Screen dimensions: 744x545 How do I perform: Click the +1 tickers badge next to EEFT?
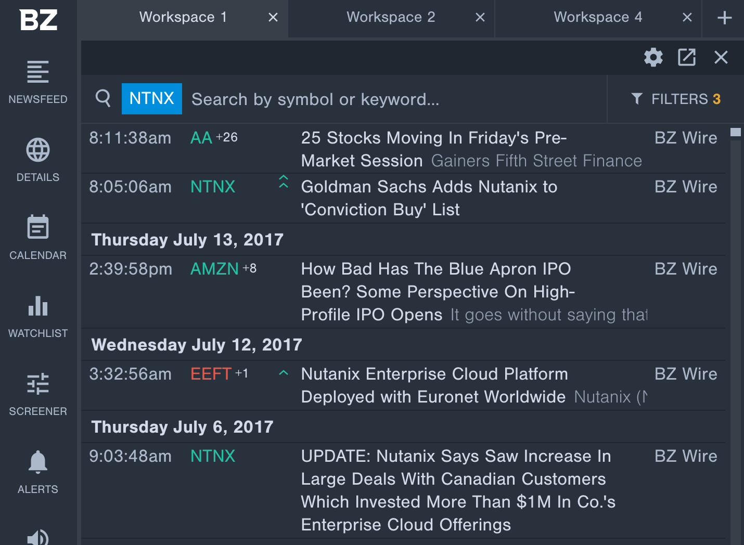pos(241,373)
